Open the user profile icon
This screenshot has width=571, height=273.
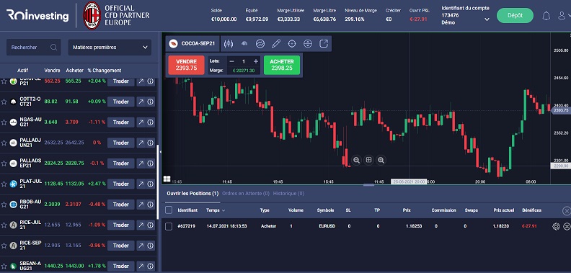coord(562,16)
